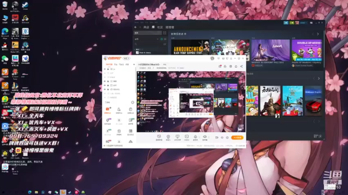Toggle microphone icon in streaming bottom toolbar
This screenshot has height=195, width=348.
coord(195,136)
